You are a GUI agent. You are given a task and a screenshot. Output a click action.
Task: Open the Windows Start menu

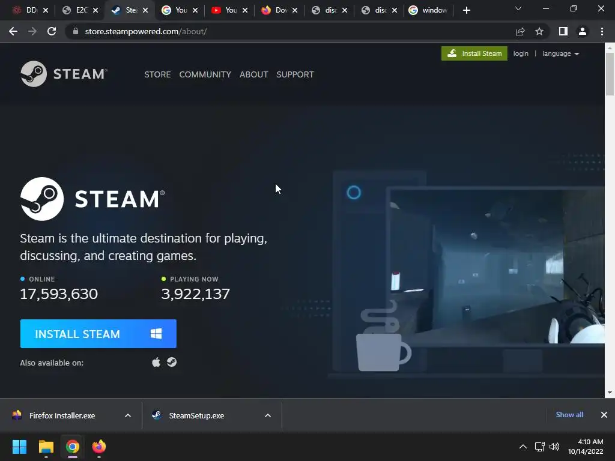click(x=19, y=447)
